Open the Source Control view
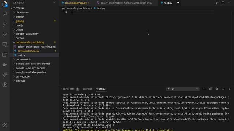Image resolution: width=234 pixels, height=131 pixels. (5, 24)
